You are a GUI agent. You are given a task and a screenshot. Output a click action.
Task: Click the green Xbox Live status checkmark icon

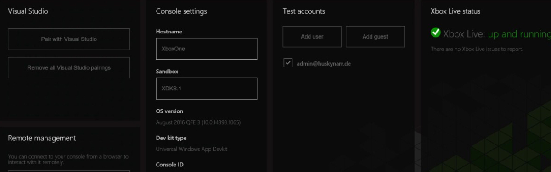(435, 33)
